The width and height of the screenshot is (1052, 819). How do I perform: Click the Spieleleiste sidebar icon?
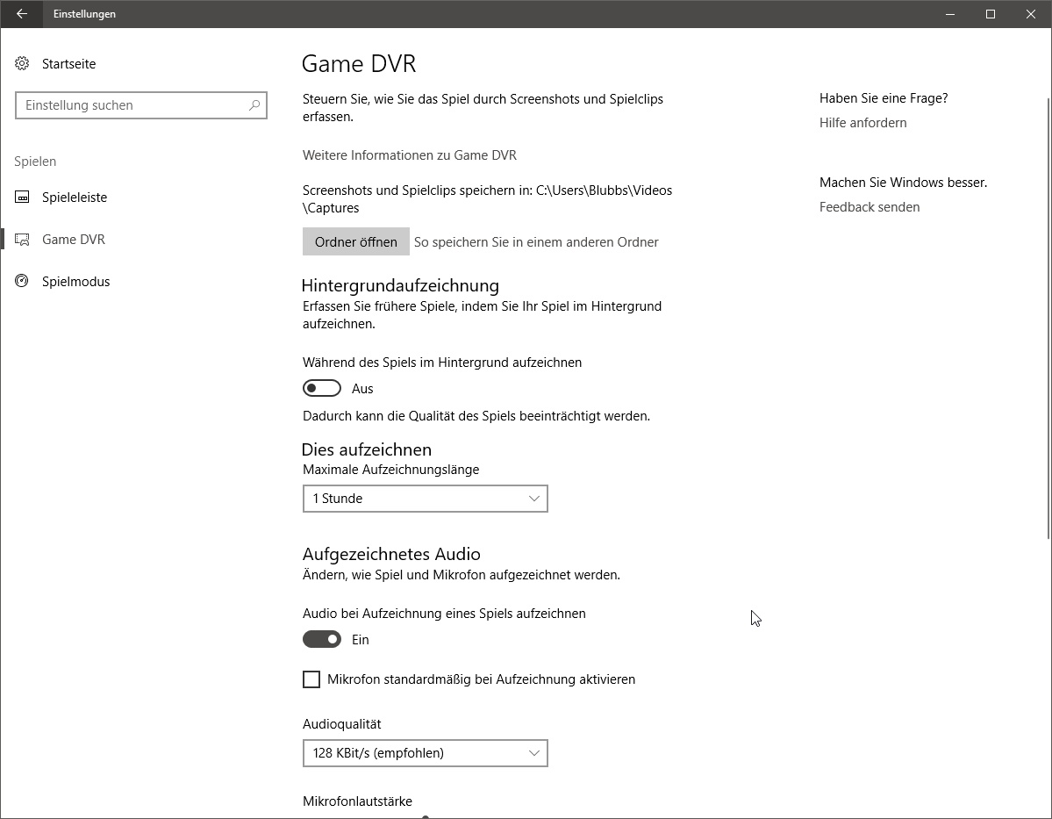[x=22, y=198]
